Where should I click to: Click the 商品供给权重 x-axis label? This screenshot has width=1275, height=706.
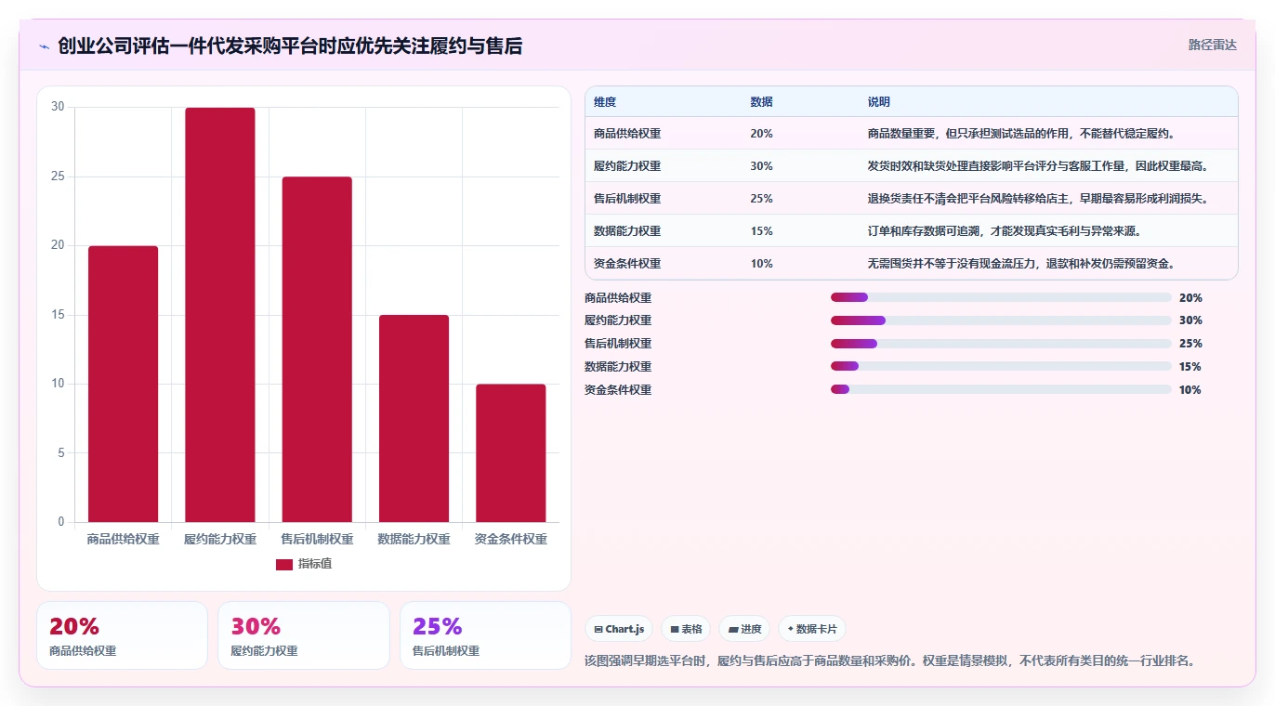[x=123, y=540]
